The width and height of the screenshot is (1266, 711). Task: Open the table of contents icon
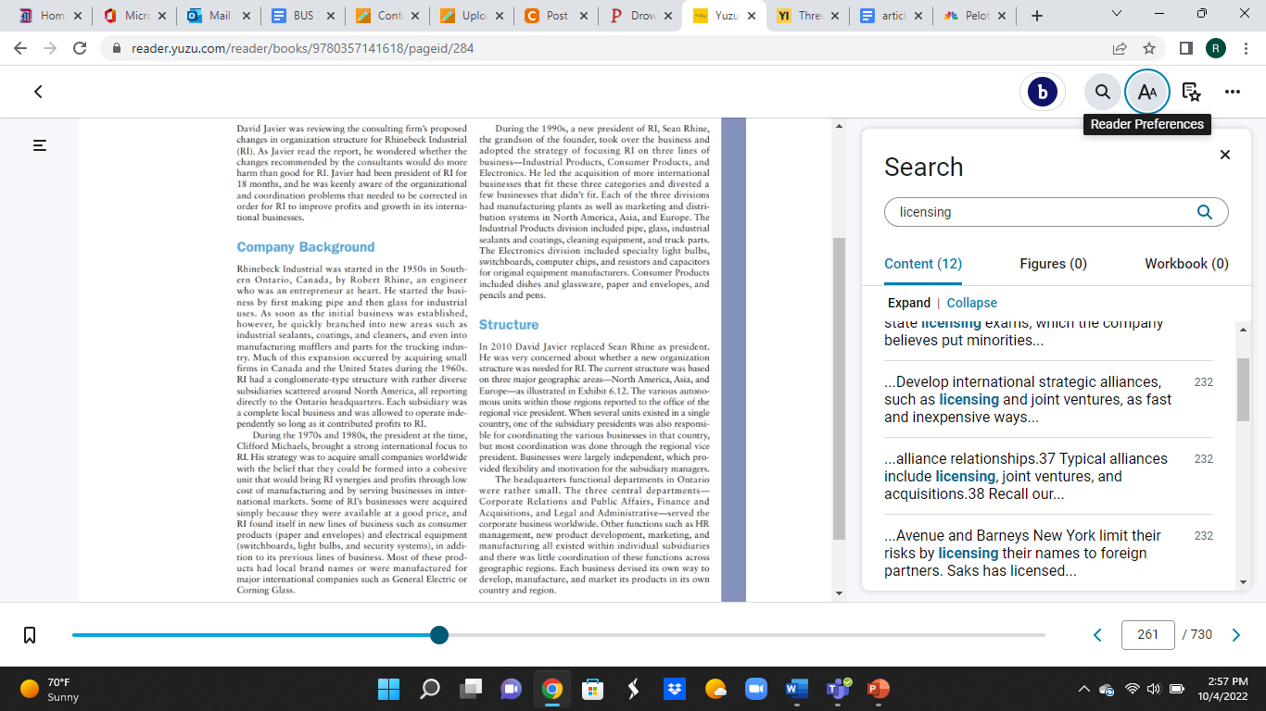40,145
